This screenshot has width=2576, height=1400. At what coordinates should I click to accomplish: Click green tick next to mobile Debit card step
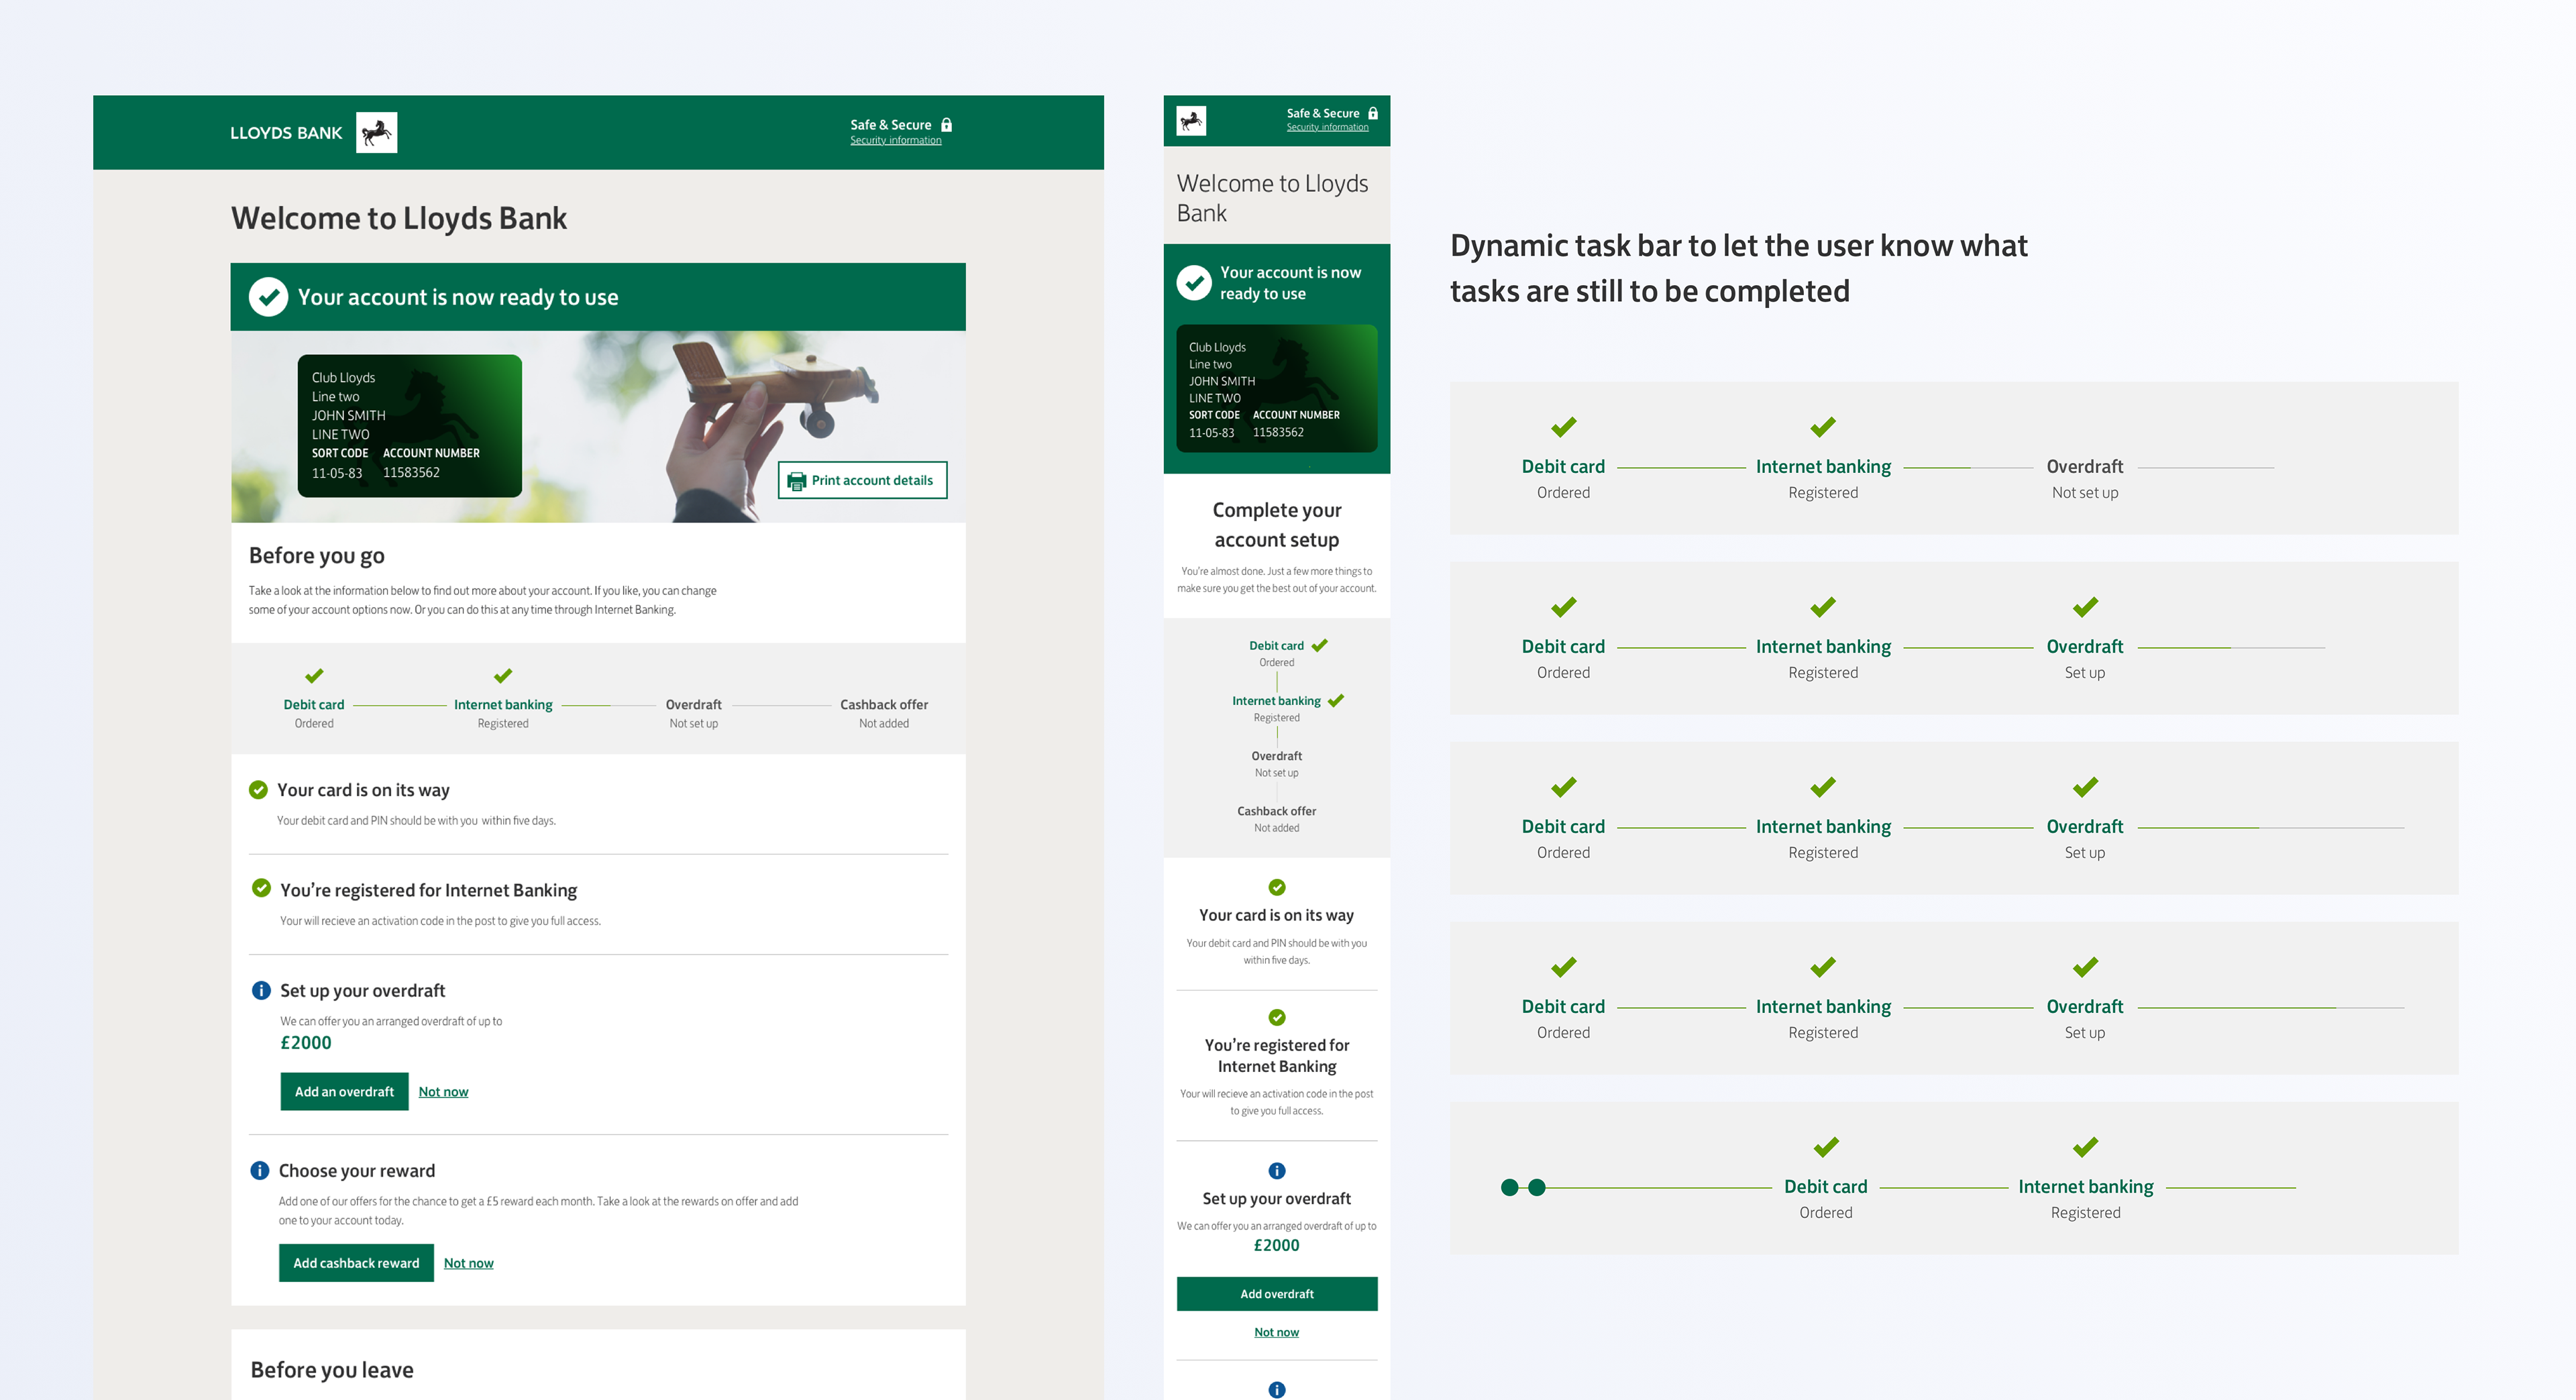coord(1320,645)
